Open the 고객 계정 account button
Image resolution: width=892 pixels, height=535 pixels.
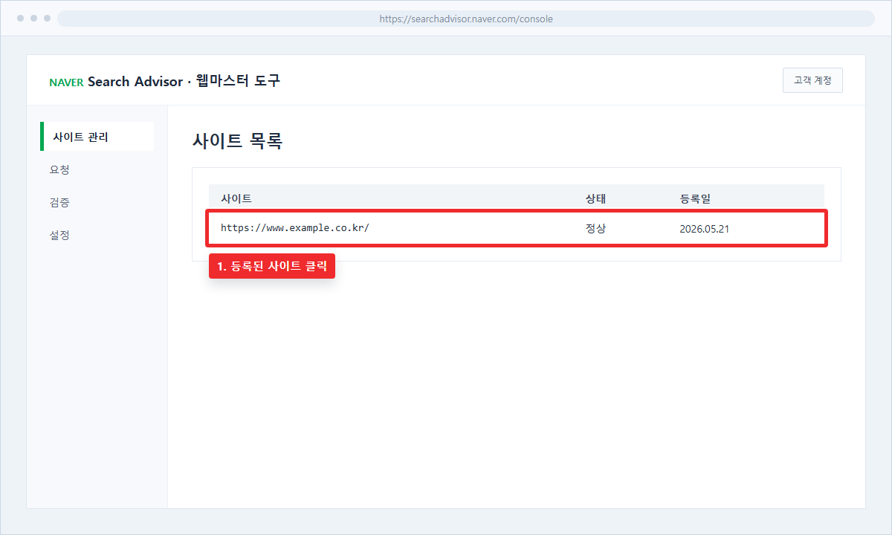click(812, 80)
